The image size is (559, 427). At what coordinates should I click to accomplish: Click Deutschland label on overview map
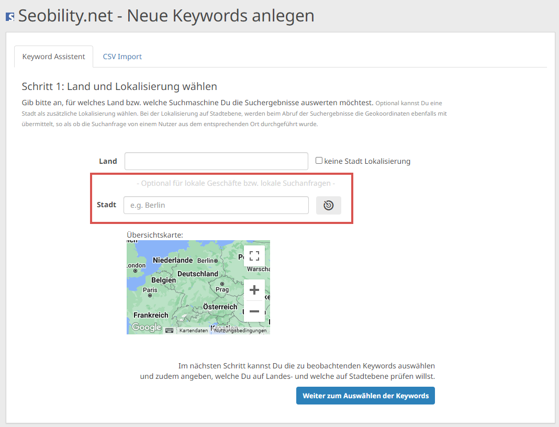click(x=198, y=274)
